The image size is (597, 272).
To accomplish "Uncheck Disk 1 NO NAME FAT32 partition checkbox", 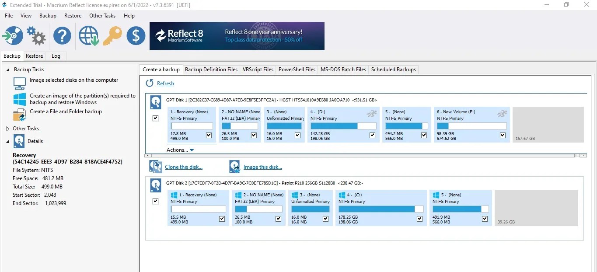I will [254, 136].
